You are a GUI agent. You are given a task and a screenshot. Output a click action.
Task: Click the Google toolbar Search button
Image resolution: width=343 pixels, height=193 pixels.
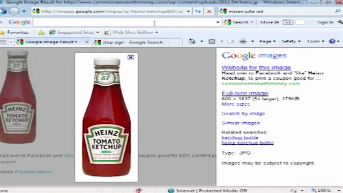[237, 23]
